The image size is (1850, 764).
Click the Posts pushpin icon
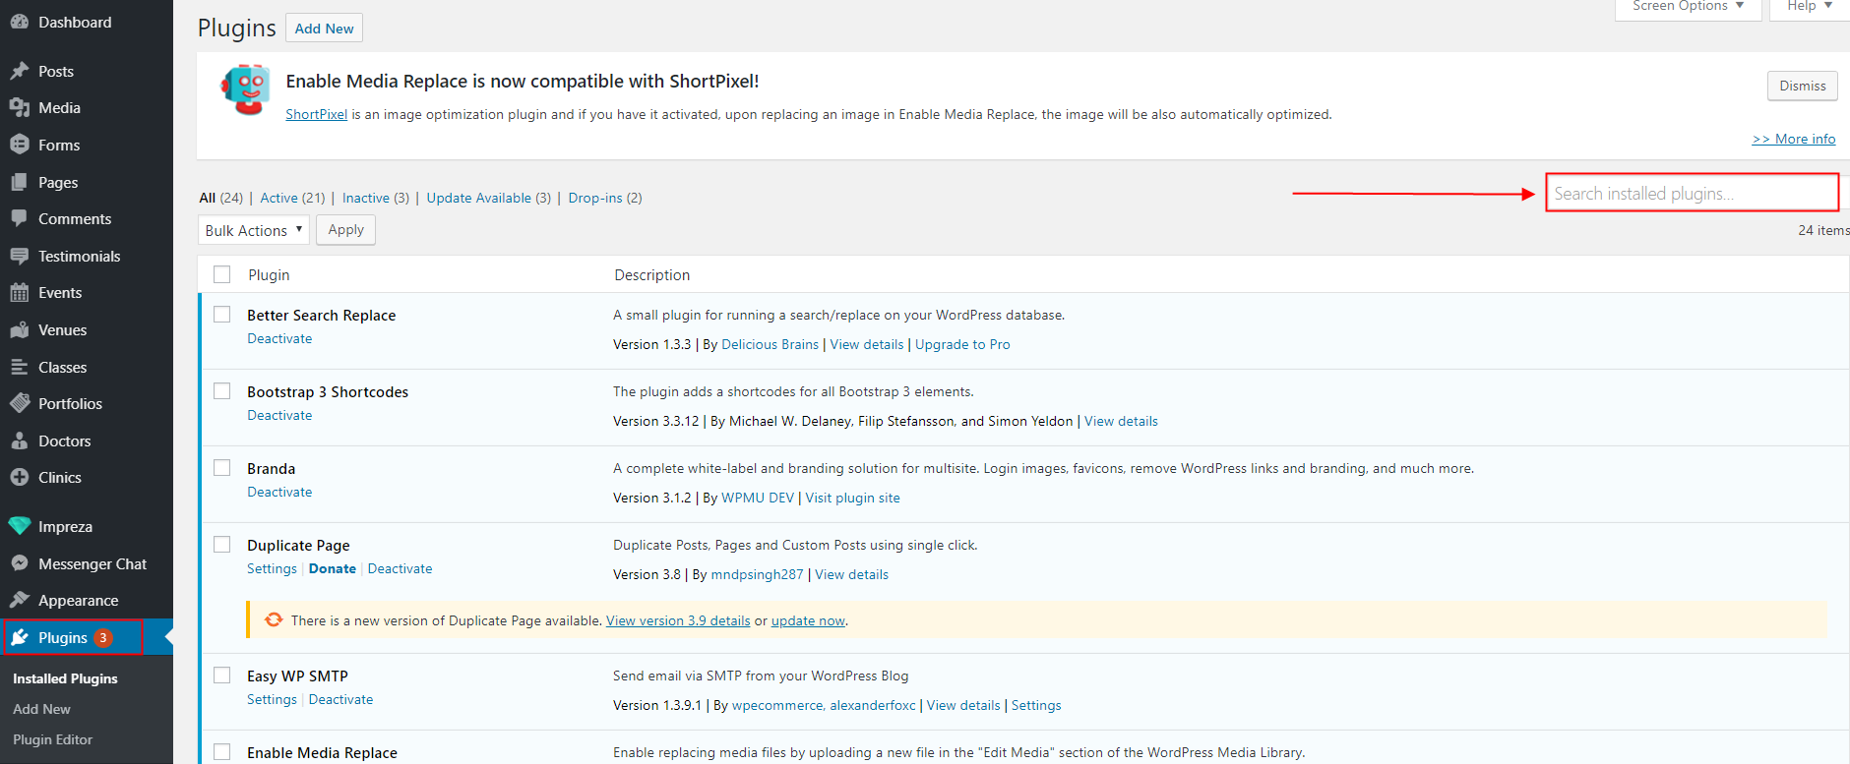(x=20, y=71)
